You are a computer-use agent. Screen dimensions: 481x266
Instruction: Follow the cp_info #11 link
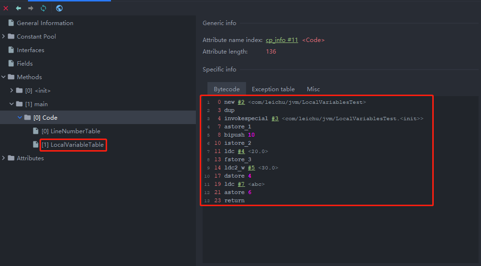[x=282, y=40]
